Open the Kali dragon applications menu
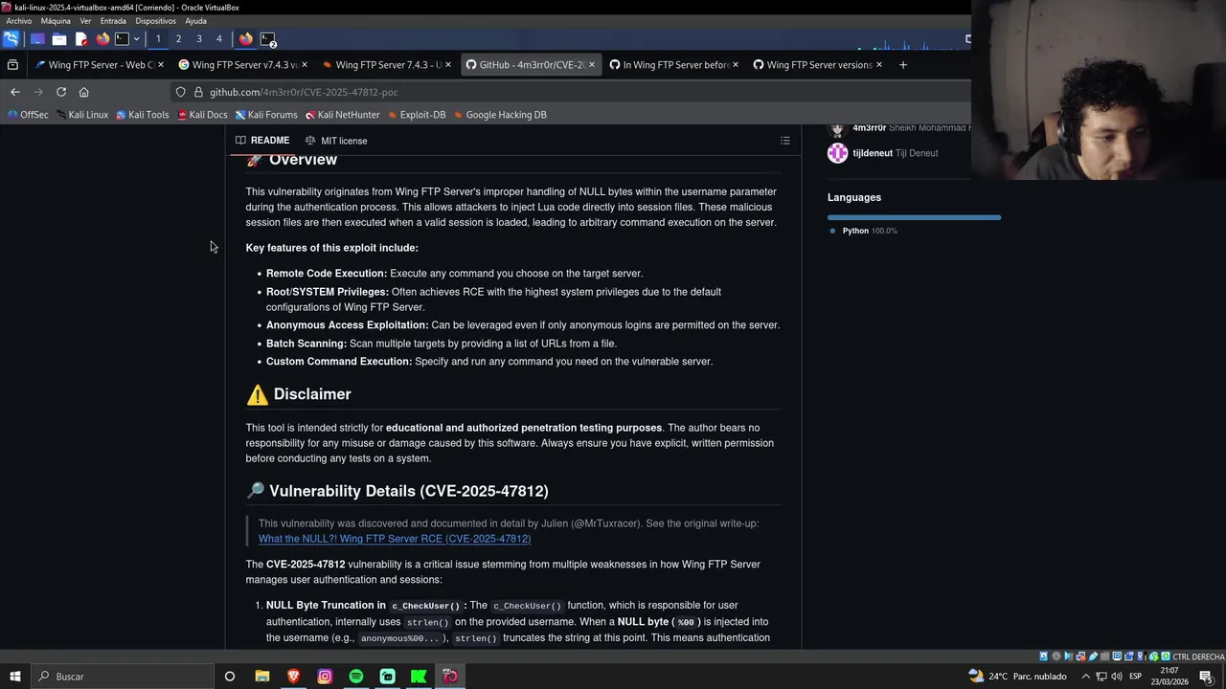 point(11,39)
